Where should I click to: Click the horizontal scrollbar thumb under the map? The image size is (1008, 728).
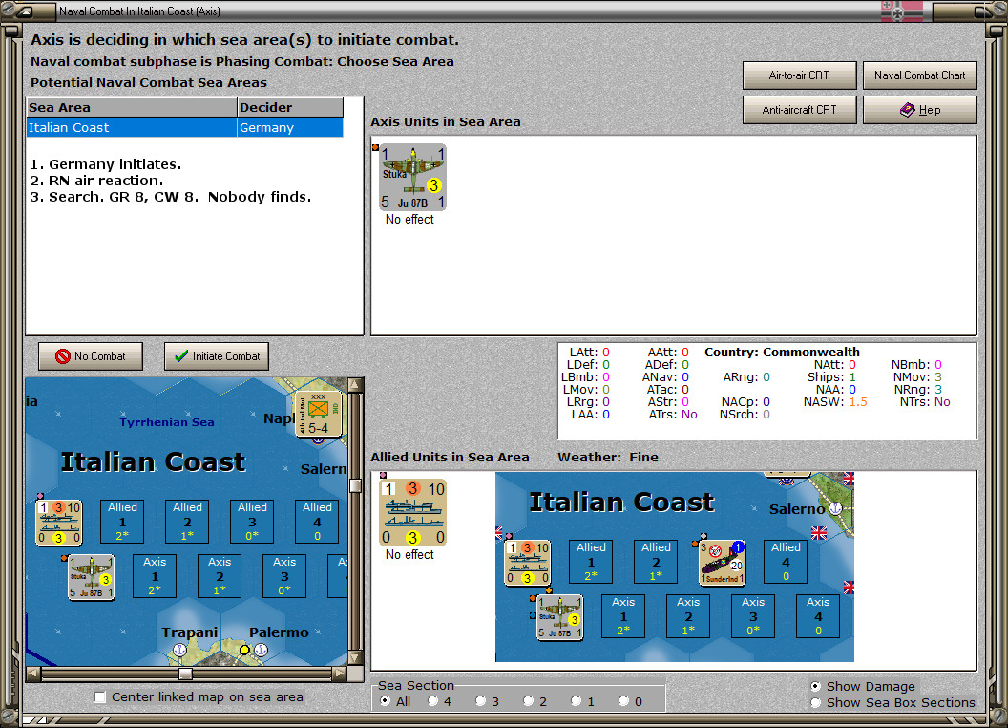pos(185,674)
